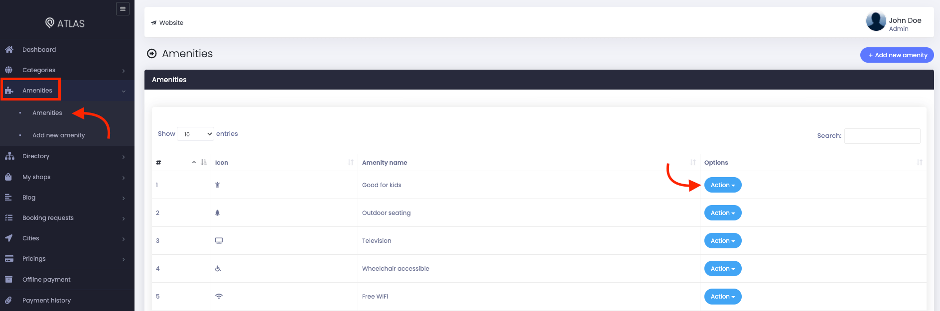
Task: Expand the Cities submenu chevron
Action: tap(124, 239)
